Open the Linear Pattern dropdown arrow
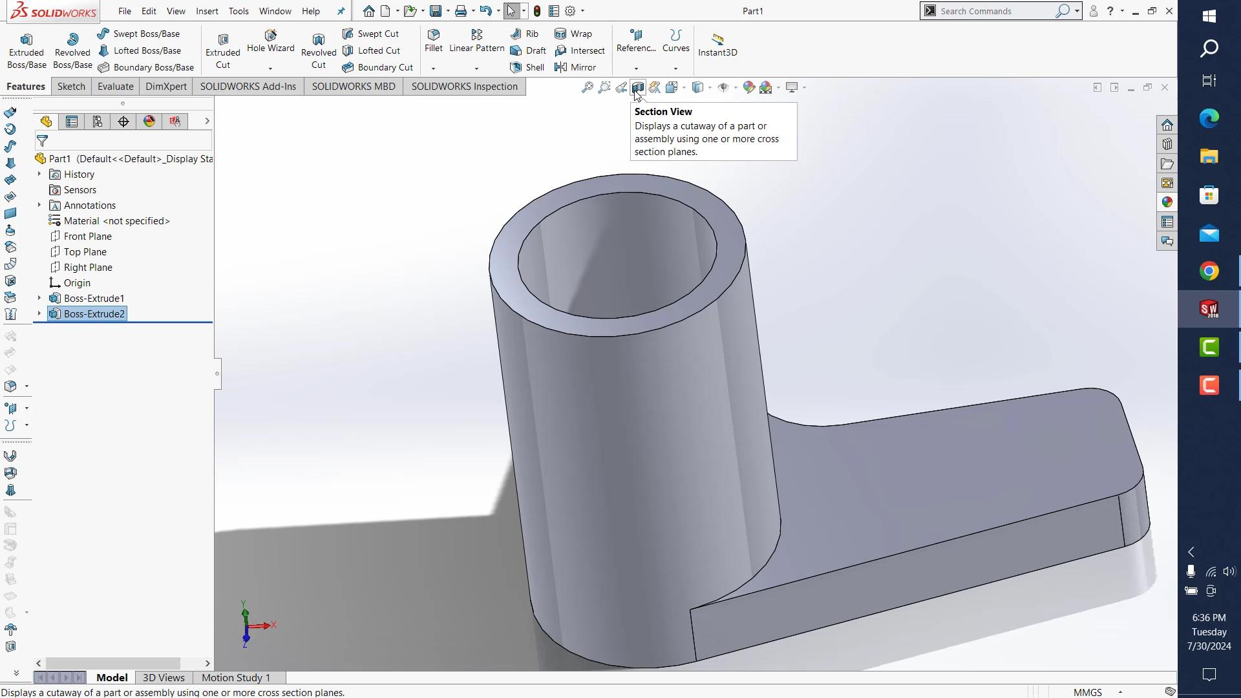1241x698 pixels. click(476, 69)
